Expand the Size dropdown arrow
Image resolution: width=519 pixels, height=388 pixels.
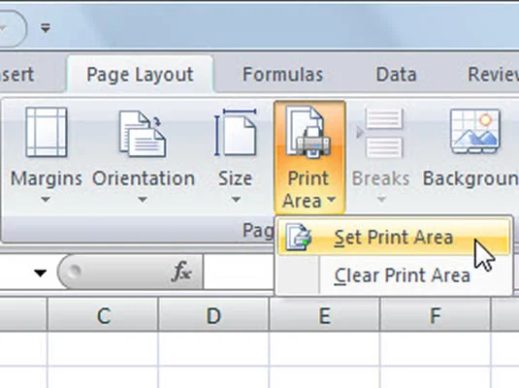236,199
